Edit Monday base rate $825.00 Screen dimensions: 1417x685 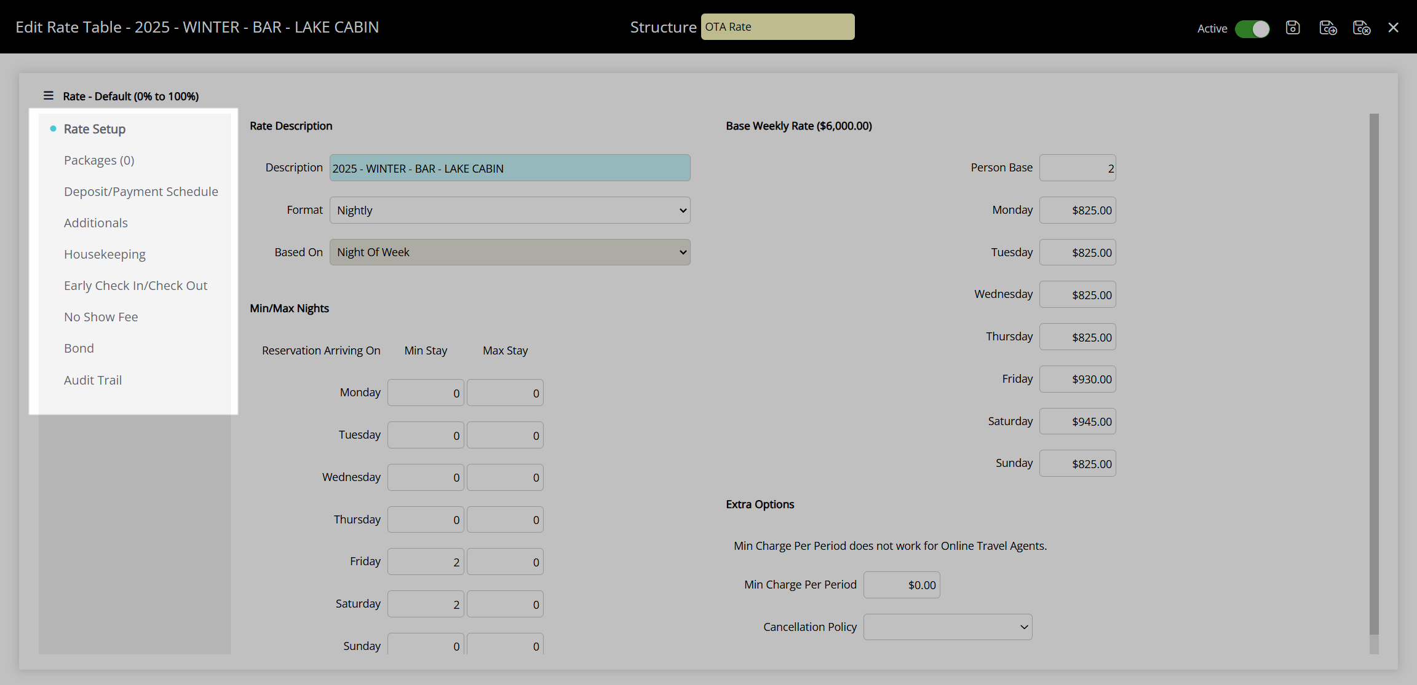pos(1078,210)
